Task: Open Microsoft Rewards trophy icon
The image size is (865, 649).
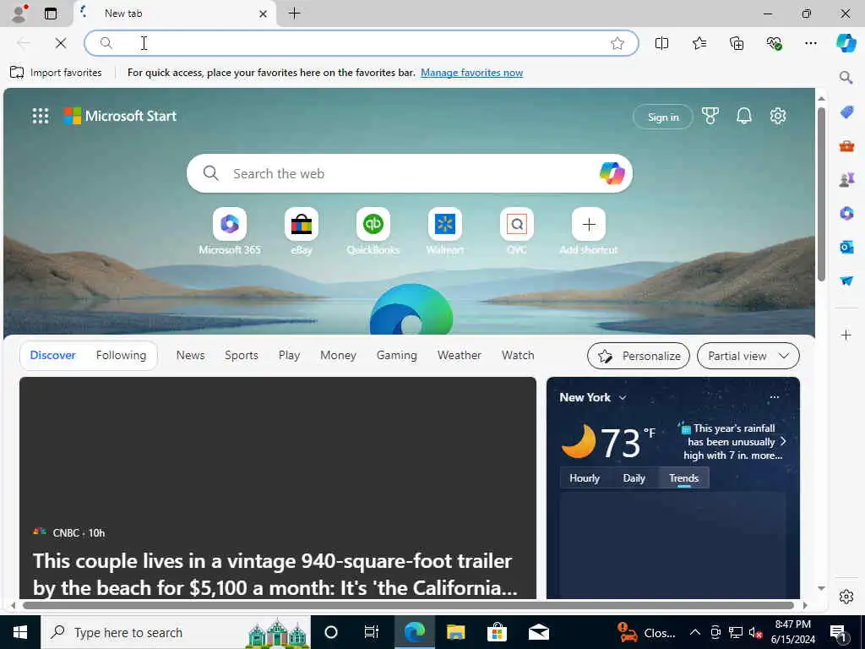Action: (x=710, y=116)
